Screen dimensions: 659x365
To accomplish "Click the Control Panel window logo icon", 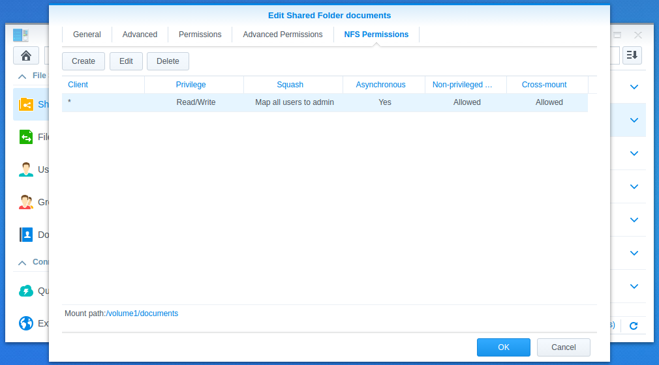I will pyautogui.click(x=21, y=35).
